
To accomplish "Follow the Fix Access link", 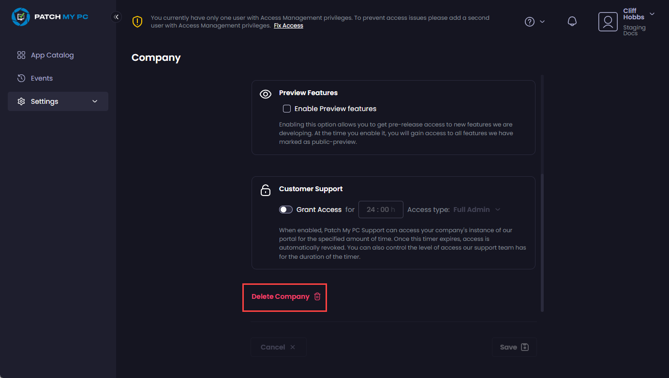I will [288, 26].
